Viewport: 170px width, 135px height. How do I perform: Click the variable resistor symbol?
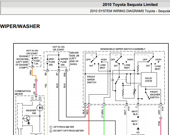coord(134,92)
